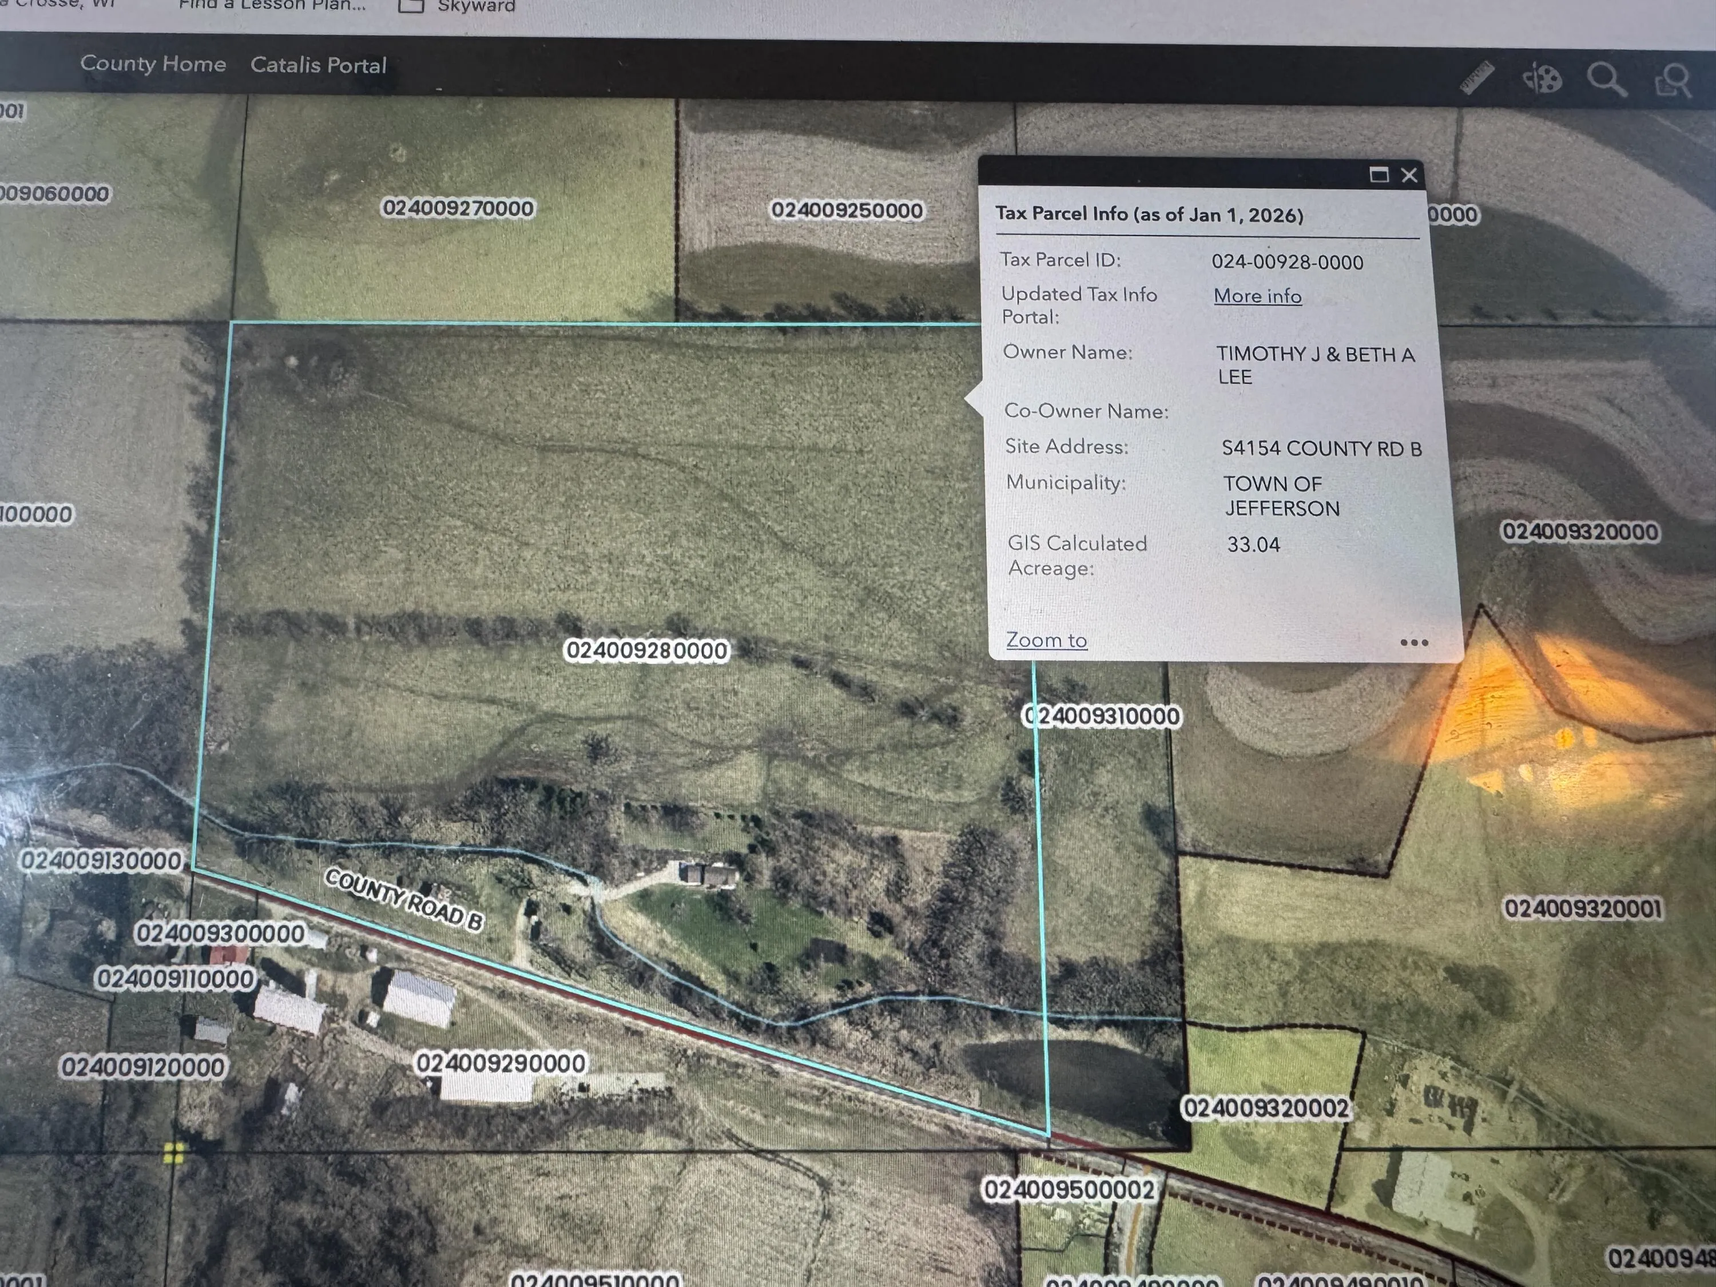Screen dimensions: 1716x1287
Task: Open the parcel query search icon
Action: 1673,81
